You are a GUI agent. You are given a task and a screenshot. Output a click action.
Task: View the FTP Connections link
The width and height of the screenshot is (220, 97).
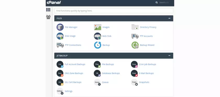click(x=73, y=45)
